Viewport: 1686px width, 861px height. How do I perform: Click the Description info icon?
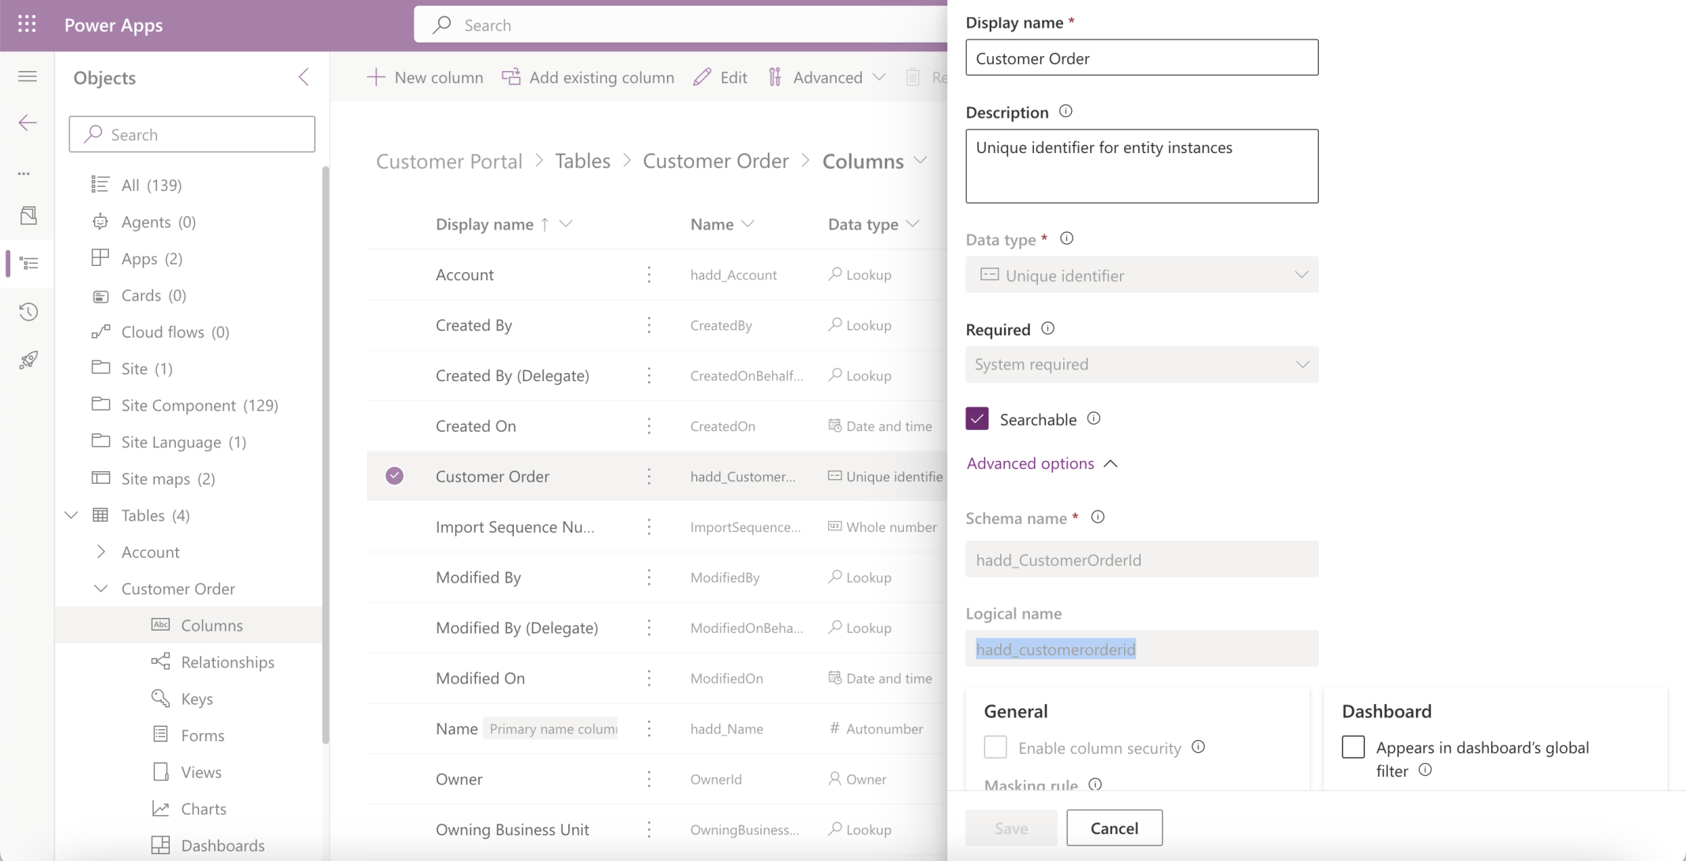[x=1066, y=111]
